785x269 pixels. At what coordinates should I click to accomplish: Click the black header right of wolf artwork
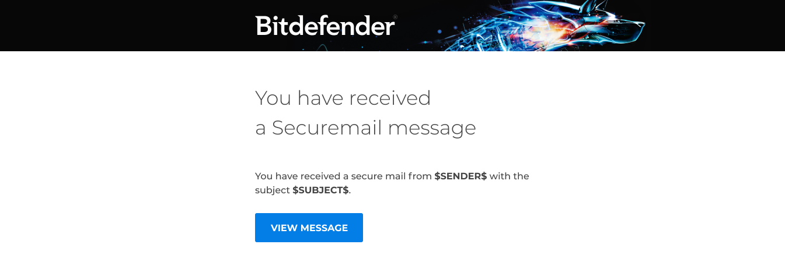(x=718, y=26)
